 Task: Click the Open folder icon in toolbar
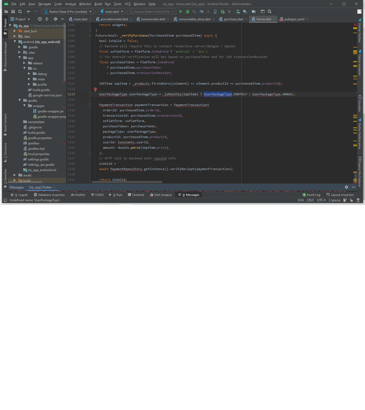tap(6, 11)
